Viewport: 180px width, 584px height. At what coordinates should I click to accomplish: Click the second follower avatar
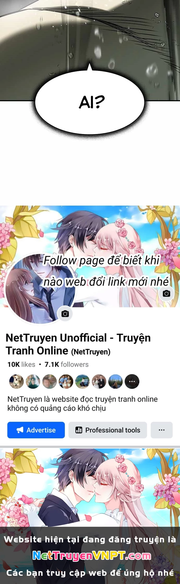tap(33, 381)
